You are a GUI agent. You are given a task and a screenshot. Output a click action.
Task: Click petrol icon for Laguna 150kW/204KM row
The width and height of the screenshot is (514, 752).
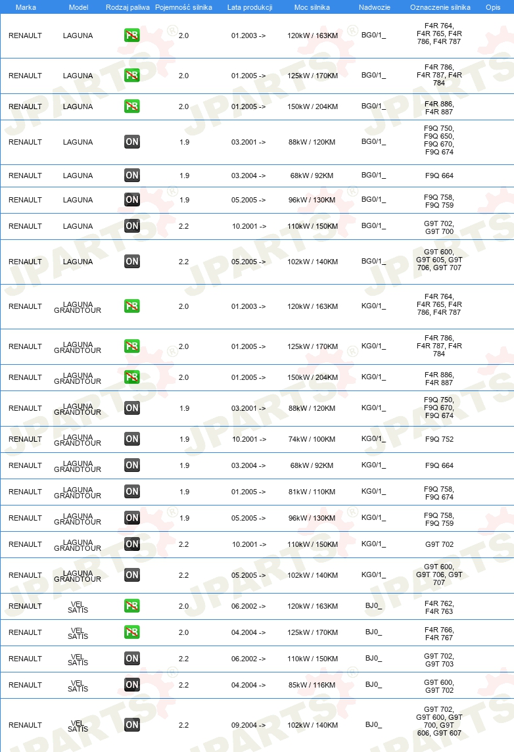132,106
